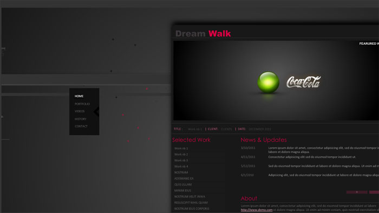
Task: Open the HISTORY menu item
Action: [x=81, y=119]
